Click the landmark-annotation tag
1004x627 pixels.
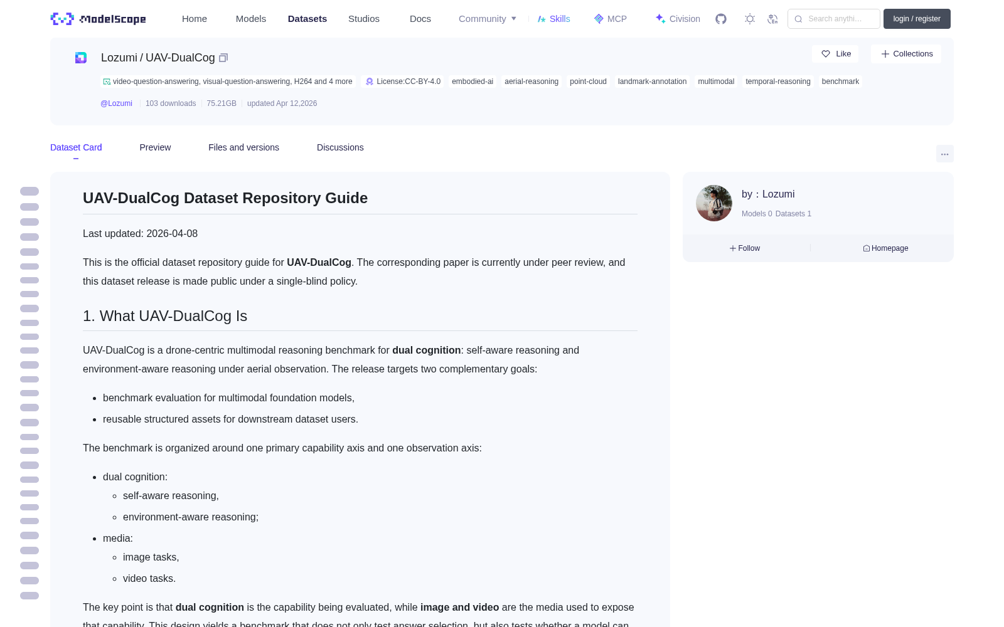point(652,82)
